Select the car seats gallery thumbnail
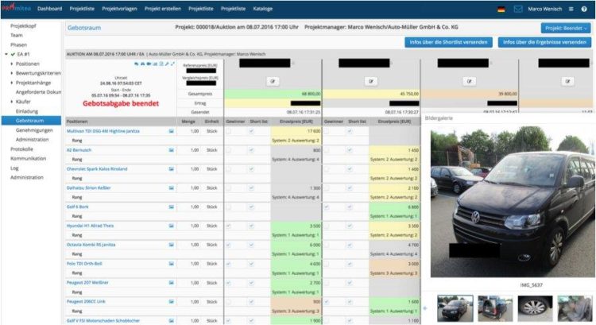This screenshot has width=596, height=325. click(575, 308)
